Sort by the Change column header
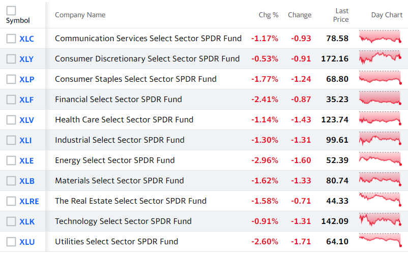Viewport: 408px width, 258px height. [x=300, y=15]
